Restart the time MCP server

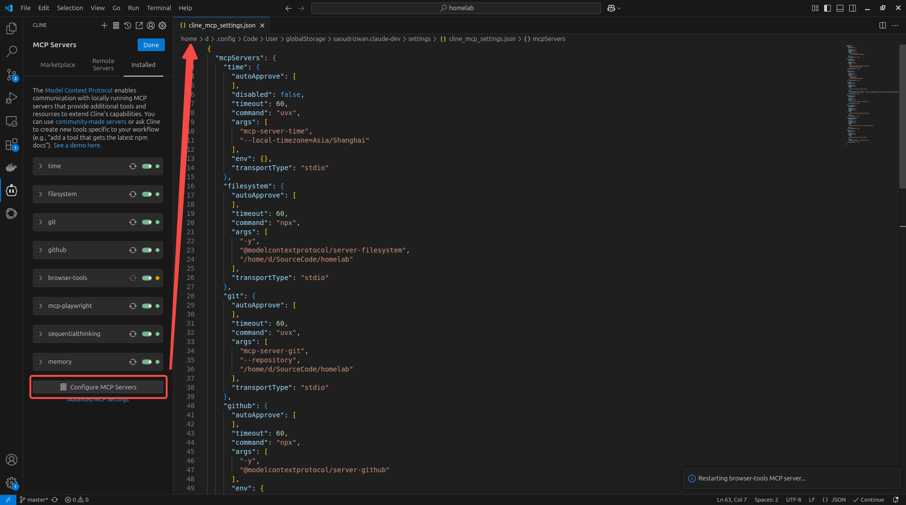133,166
